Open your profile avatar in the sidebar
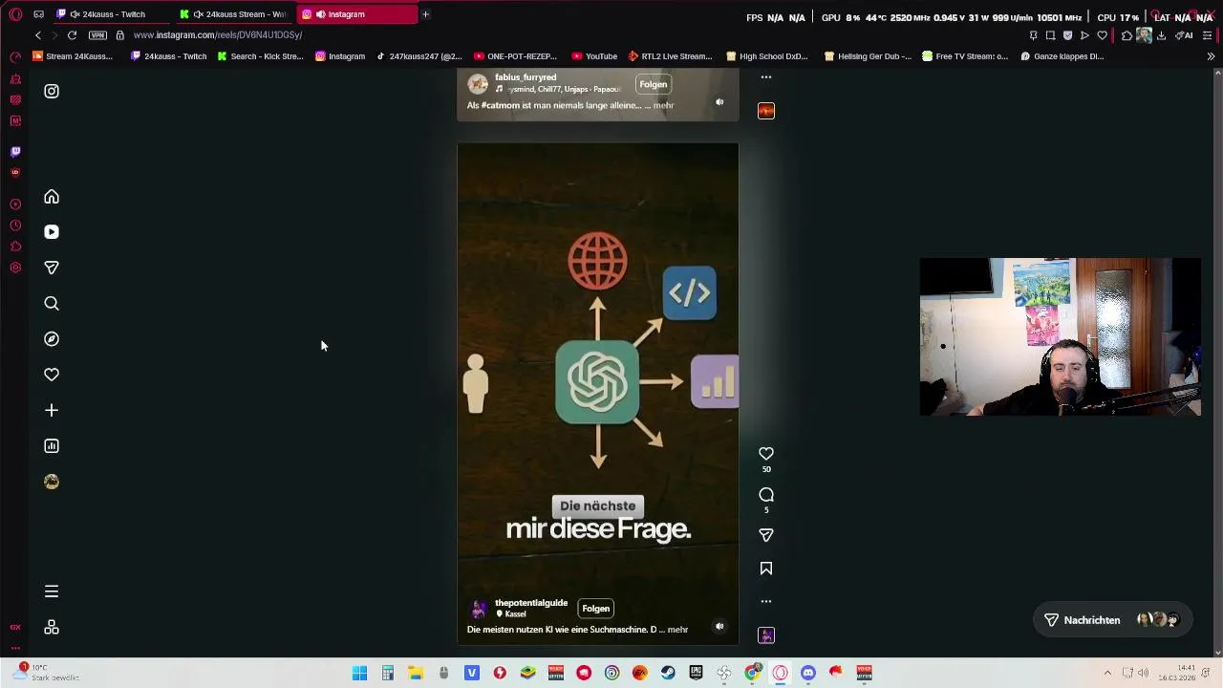 pos(52,482)
